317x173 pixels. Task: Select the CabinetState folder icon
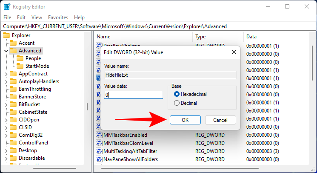pos(13,112)
